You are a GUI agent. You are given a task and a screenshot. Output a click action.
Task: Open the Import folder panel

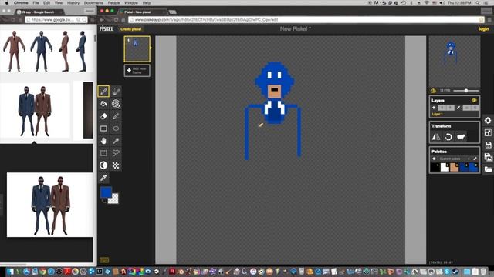[488, 169]
